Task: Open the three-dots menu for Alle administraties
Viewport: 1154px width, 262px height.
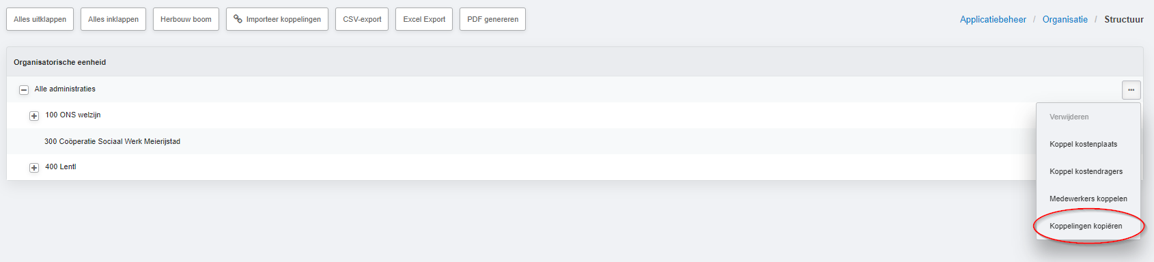Action: [1131, 90]
